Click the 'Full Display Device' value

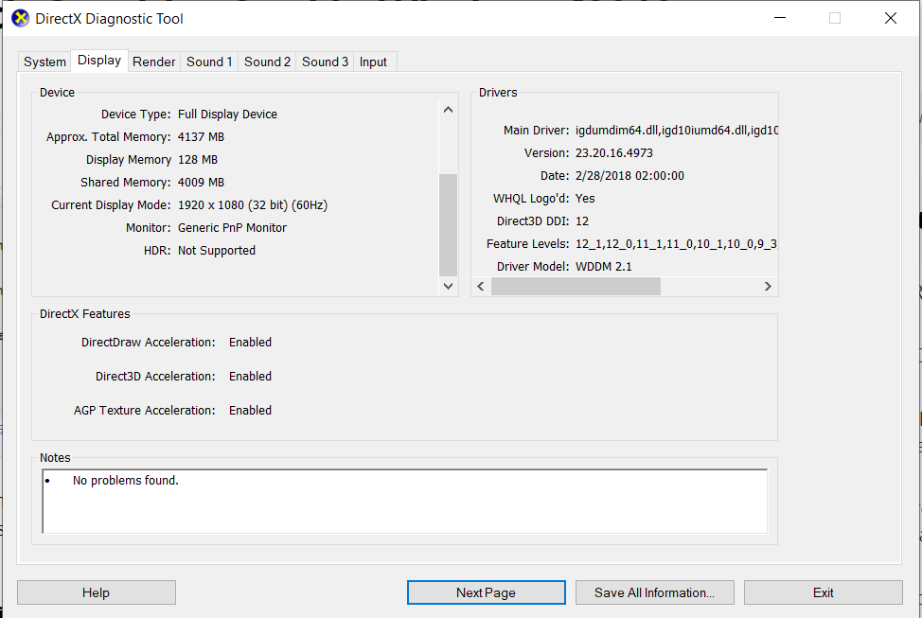tap(227, 115)
